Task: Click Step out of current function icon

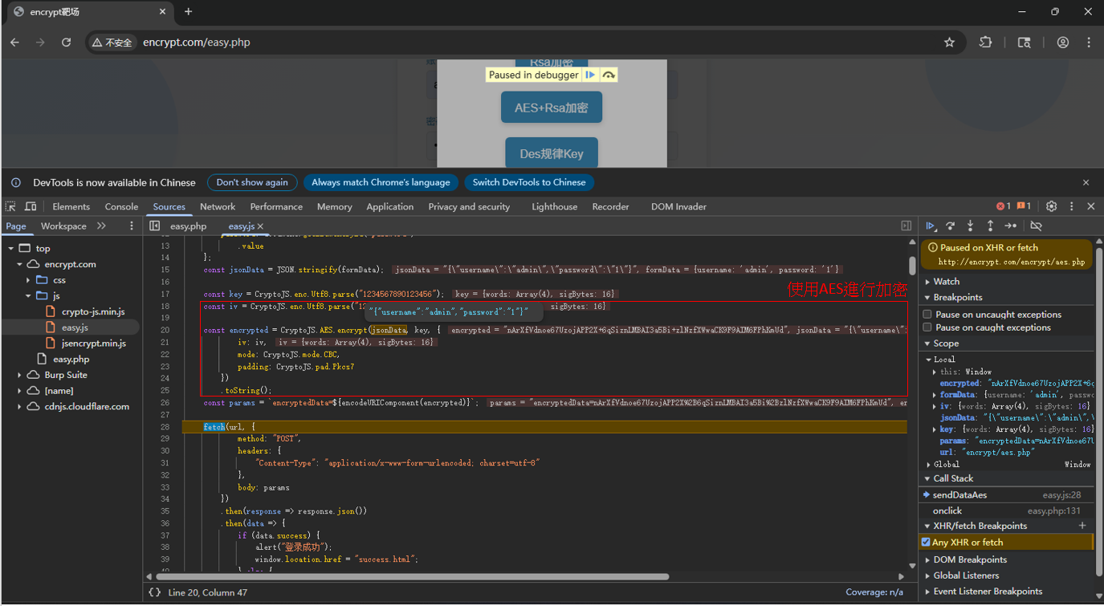Action: (991, 226)
